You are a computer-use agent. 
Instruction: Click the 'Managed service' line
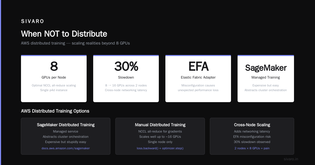(x=66, y=131)
